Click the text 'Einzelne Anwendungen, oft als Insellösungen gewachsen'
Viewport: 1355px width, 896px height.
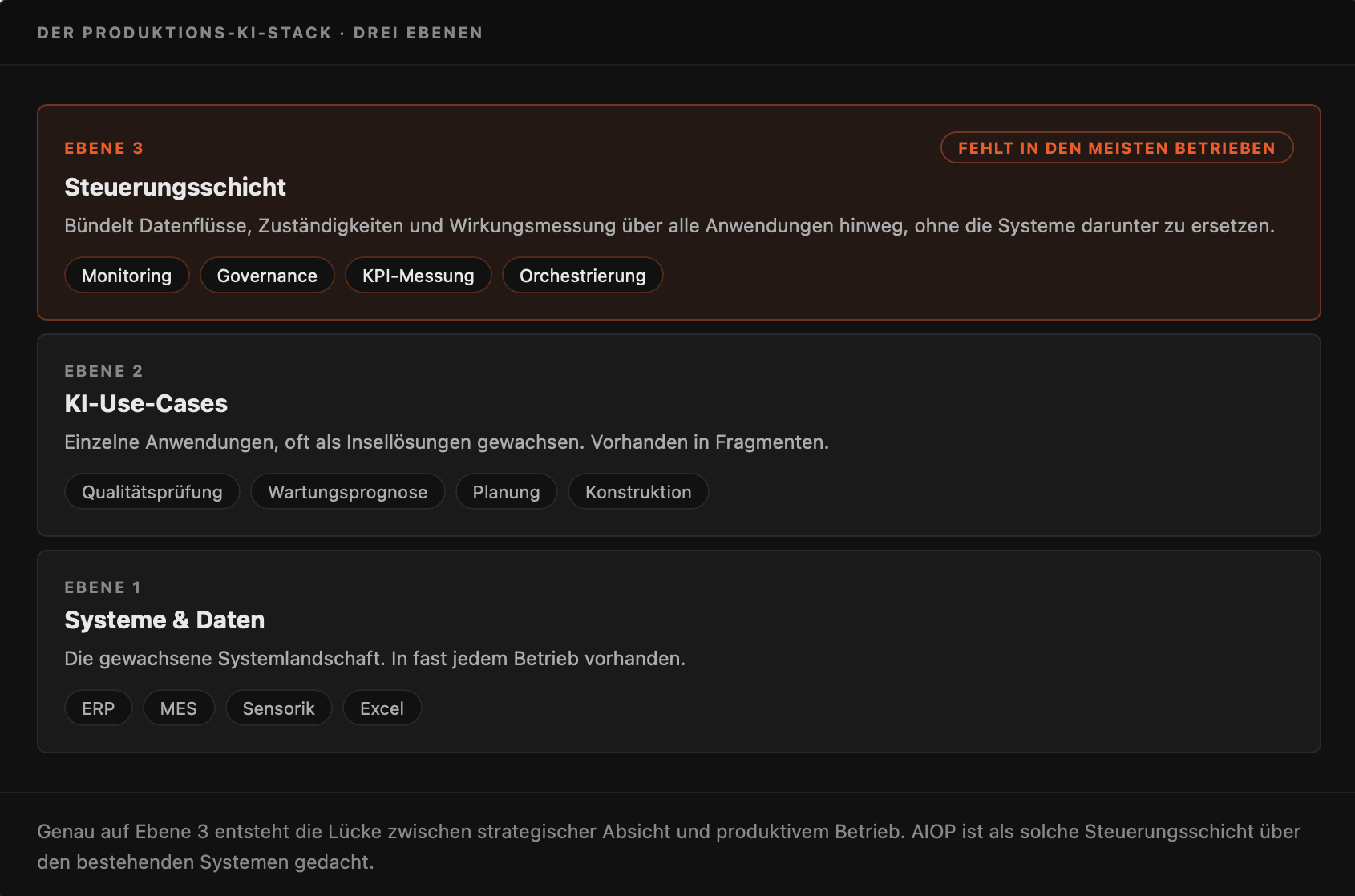click(x=324, y=442)
